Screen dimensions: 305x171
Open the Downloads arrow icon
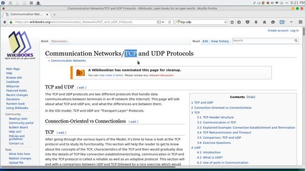pyautogui.click(x=256, y=22)
